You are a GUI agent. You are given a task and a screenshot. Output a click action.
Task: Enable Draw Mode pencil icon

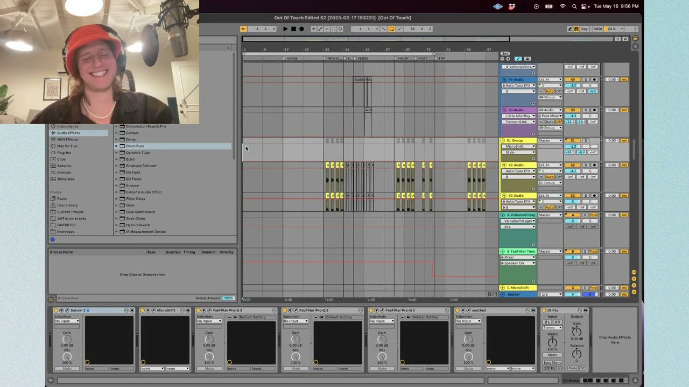pyautogui.click(x=570, y=29)
